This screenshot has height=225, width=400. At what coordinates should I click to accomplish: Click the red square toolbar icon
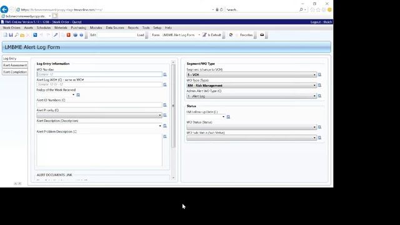pos(69,35)
